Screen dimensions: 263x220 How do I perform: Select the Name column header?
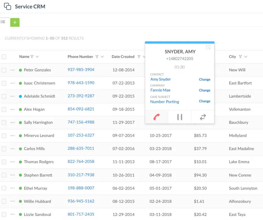pyautogui.click(x=24, y=57)
